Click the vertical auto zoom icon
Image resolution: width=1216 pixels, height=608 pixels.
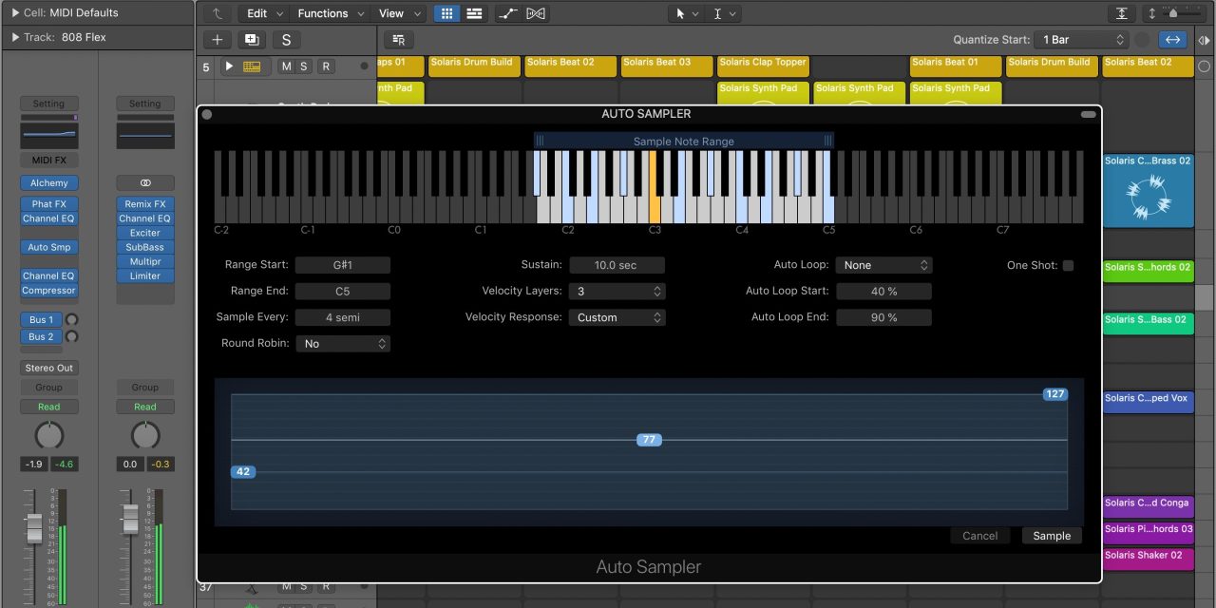point(1122,13)
